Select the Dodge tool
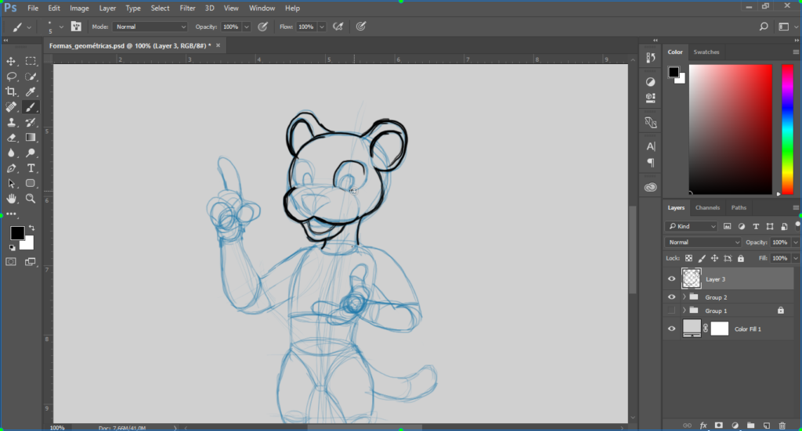Image resolution: width=802 pixels, height=431 pixels. click(31, 153)
